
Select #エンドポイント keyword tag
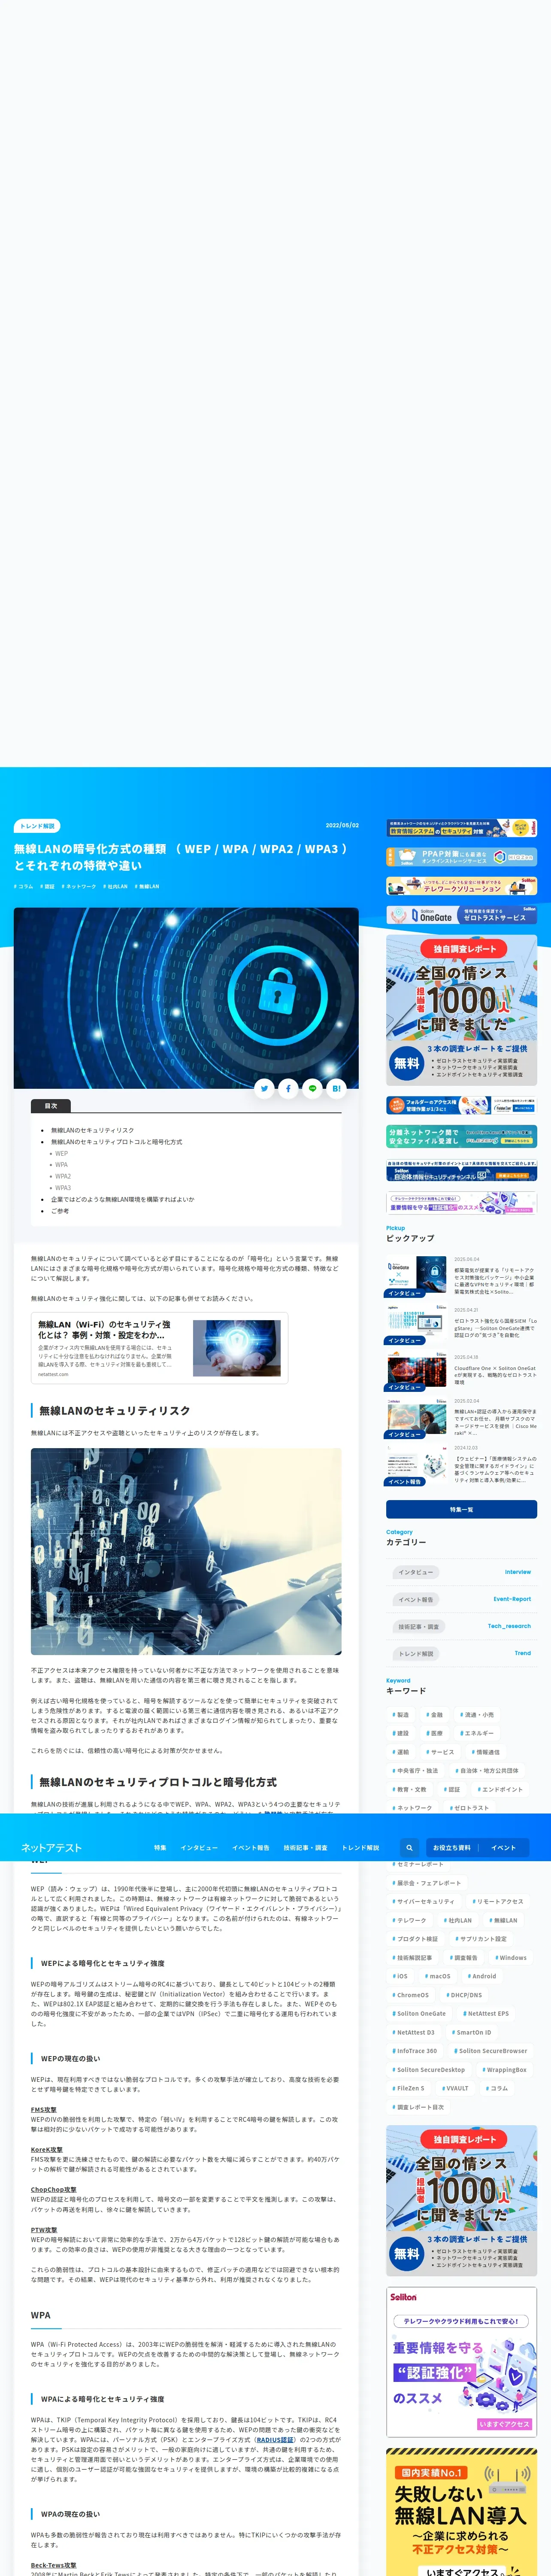(500, 1789)
